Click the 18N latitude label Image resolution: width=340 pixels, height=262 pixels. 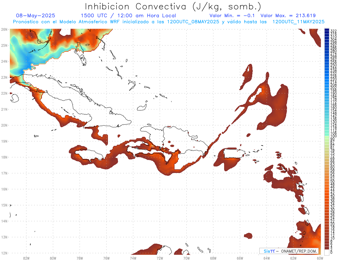(4, 157)
